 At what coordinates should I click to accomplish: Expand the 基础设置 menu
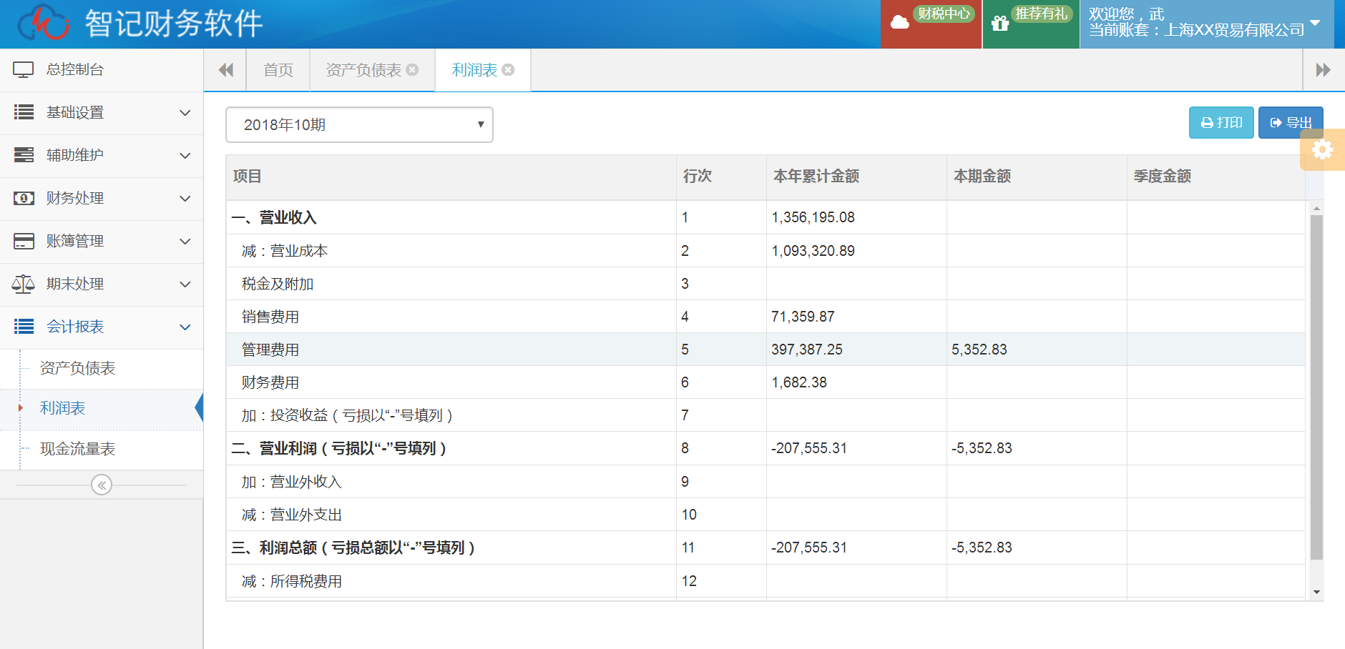[100, 113]
